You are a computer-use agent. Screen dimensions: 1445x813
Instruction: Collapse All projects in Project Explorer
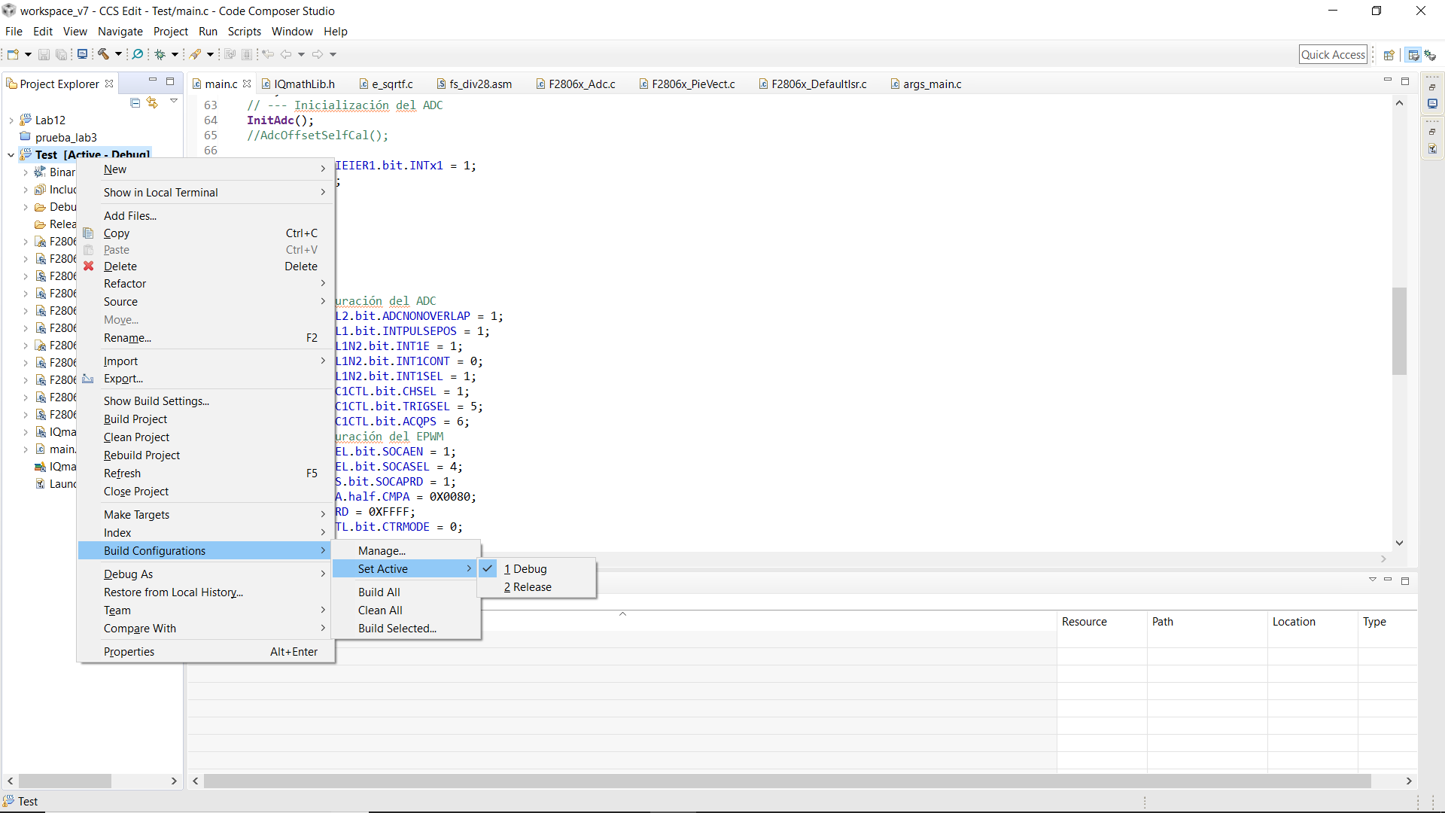tap(135, 102)
